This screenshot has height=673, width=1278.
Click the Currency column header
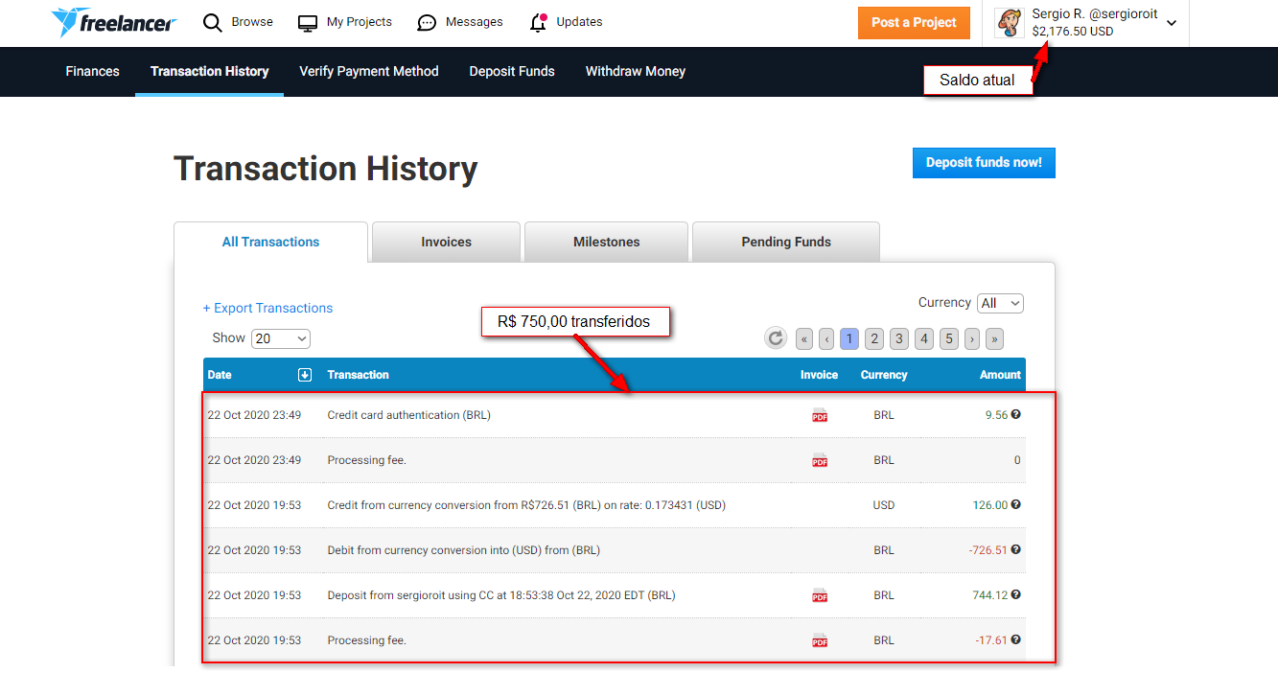(884, 375)
